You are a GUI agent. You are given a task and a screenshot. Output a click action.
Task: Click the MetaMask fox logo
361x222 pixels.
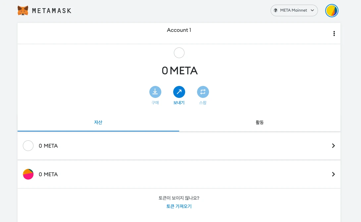tap(23, 11)
